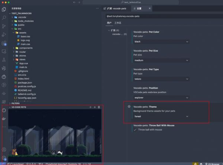Screen dimensions: 223x165
Task: Open the Pet Color dropdown
Action: [x=161, y=42]
